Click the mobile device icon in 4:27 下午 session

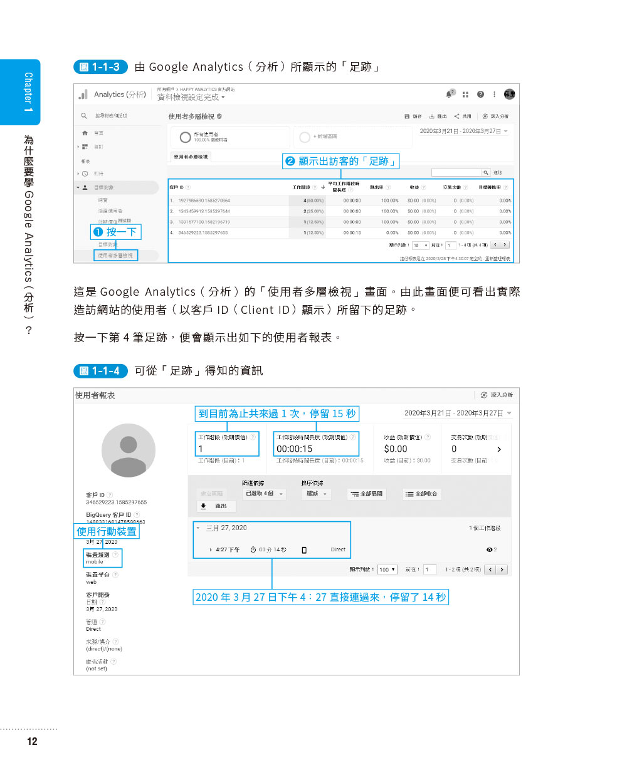(304, 550)
